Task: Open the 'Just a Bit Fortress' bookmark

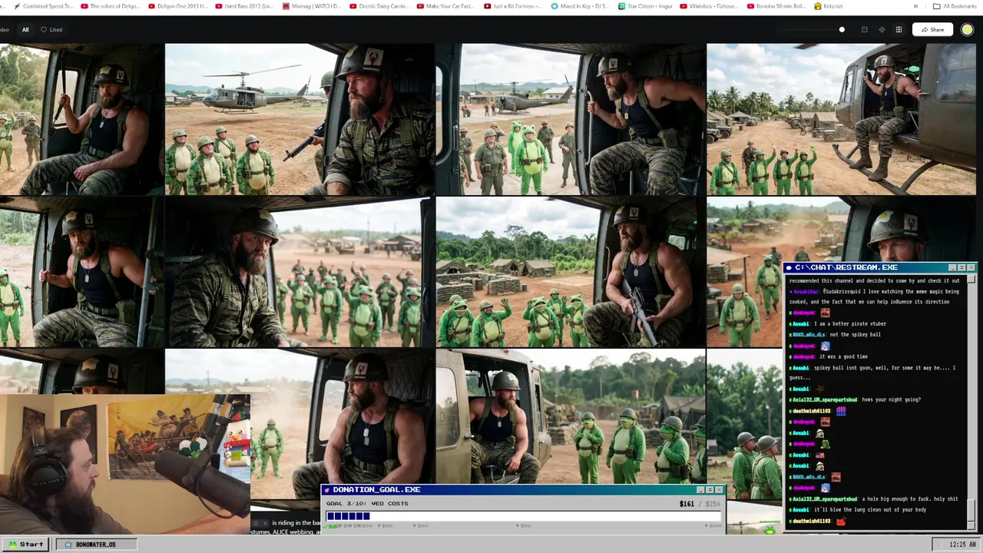Action: tap(512, 6)
